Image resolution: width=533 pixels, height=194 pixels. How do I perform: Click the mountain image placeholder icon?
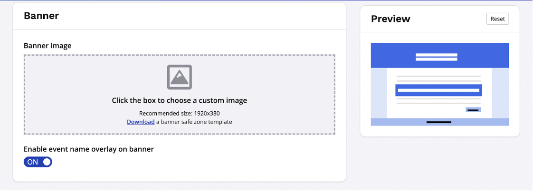179,77
